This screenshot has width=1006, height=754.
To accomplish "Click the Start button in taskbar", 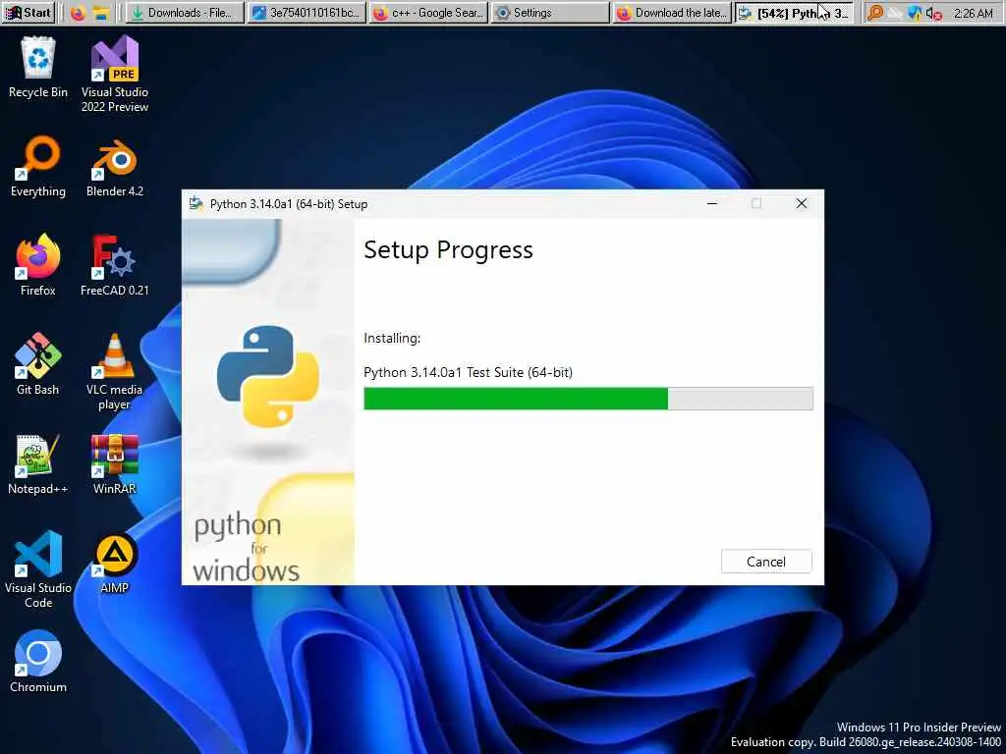I will click(28, 12).
